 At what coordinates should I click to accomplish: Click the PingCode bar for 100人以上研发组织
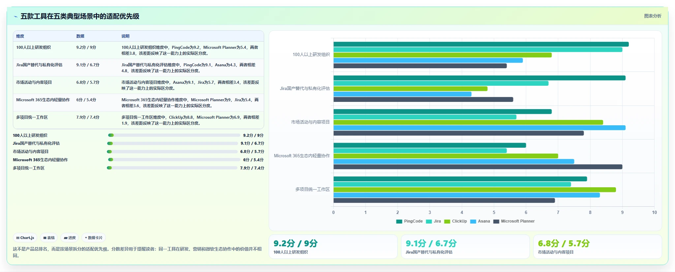(x=481, y=44)
